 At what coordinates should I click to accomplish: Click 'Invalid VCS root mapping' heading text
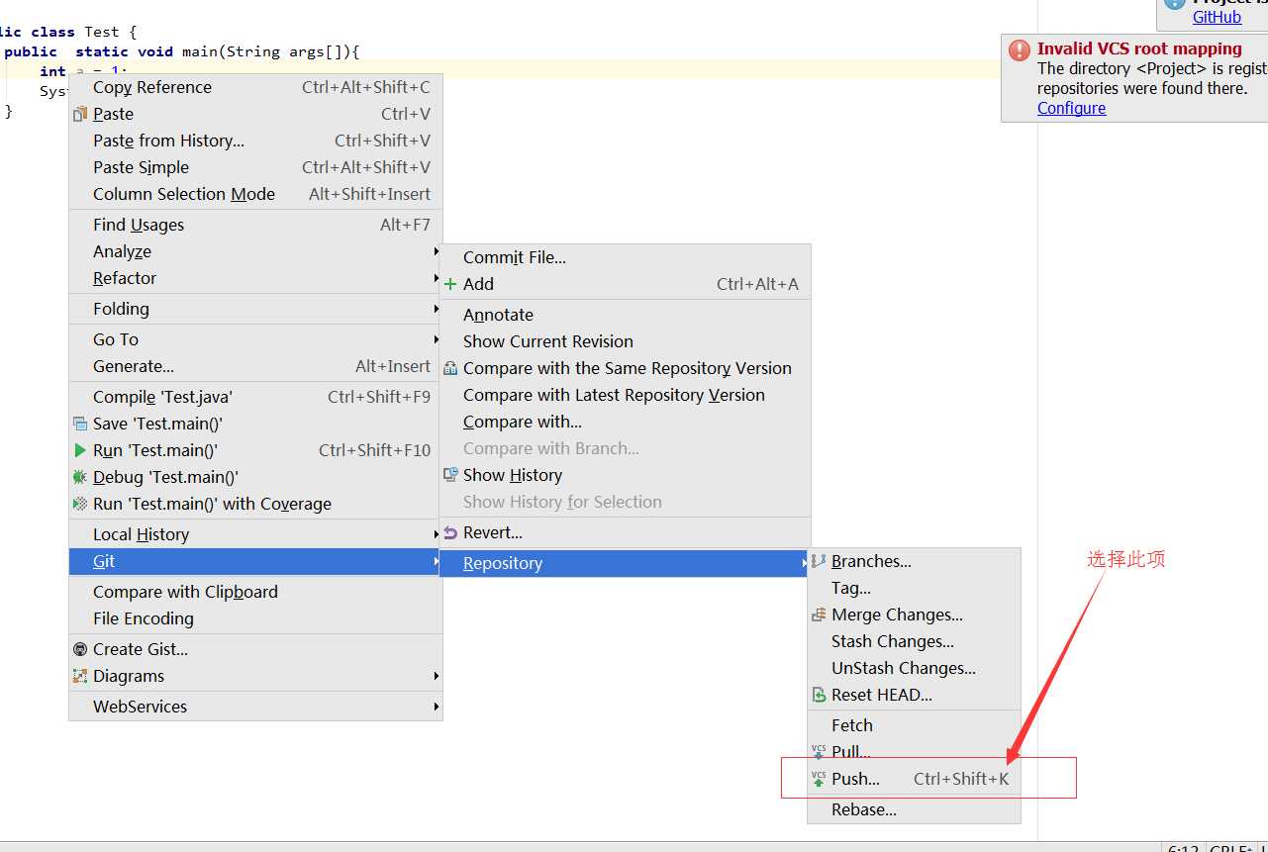pos(1139,48)
